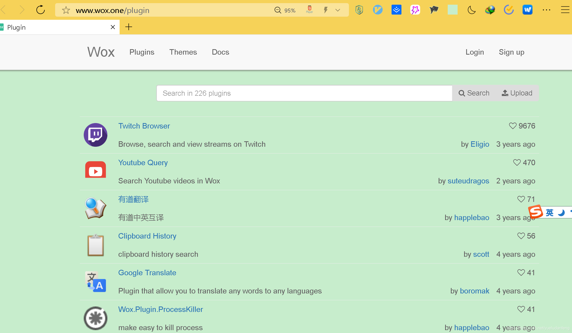Open the pink star extension icon

(415, 10)
